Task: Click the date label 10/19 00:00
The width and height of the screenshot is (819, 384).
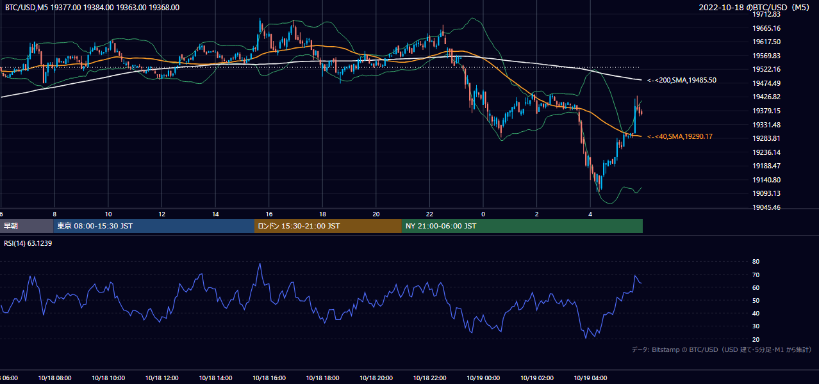Action: (484, 378)
